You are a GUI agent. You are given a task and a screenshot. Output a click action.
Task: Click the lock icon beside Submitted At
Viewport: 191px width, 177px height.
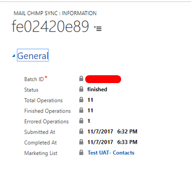click(x=81, y=131)
